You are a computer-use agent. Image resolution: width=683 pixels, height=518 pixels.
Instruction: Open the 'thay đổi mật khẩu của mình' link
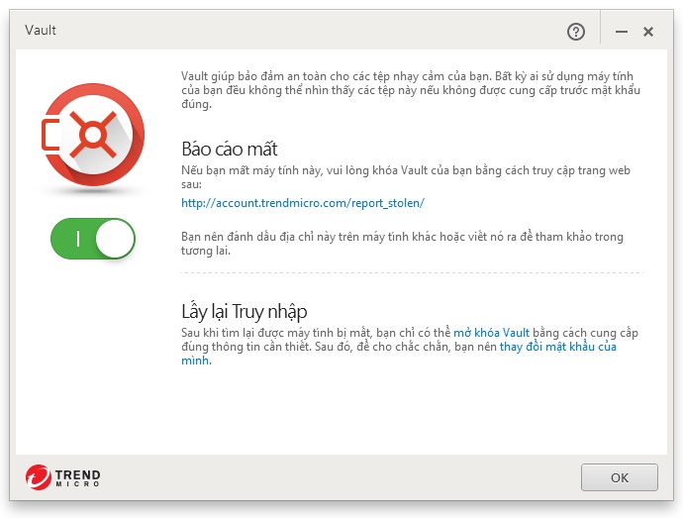coord(557,347)
